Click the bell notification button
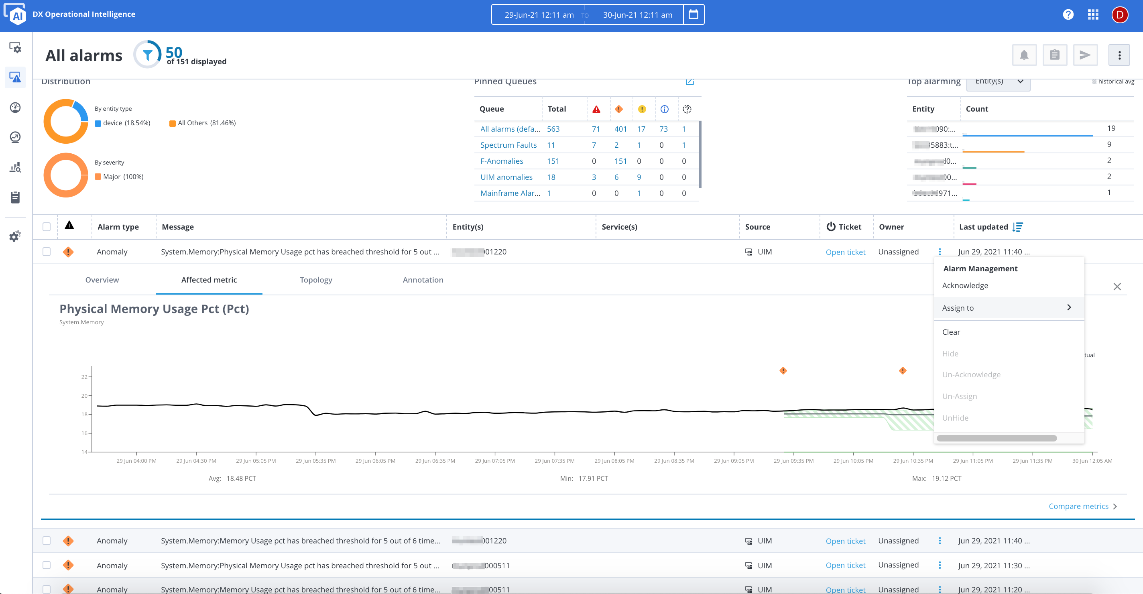This screenshot has width=1143, height=594. [x=1024, y=55]
